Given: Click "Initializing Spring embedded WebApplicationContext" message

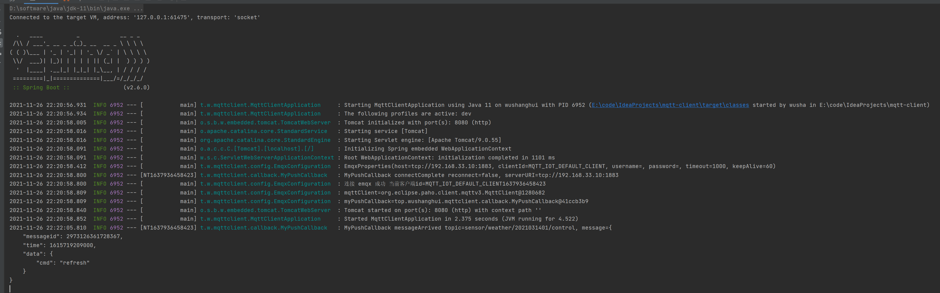Looking at the screenshot, I should [x=428, y=149].
